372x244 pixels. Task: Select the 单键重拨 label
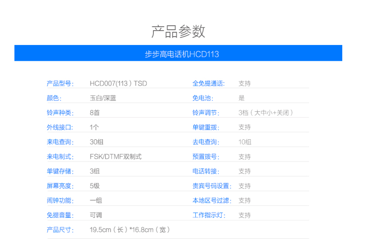click(206, 127)
